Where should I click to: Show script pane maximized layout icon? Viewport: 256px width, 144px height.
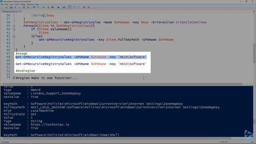(78, 7)
